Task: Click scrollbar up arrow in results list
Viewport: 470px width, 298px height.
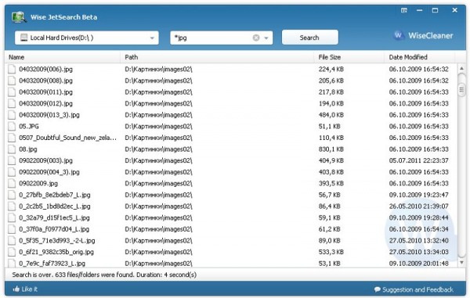Action: 461,69
